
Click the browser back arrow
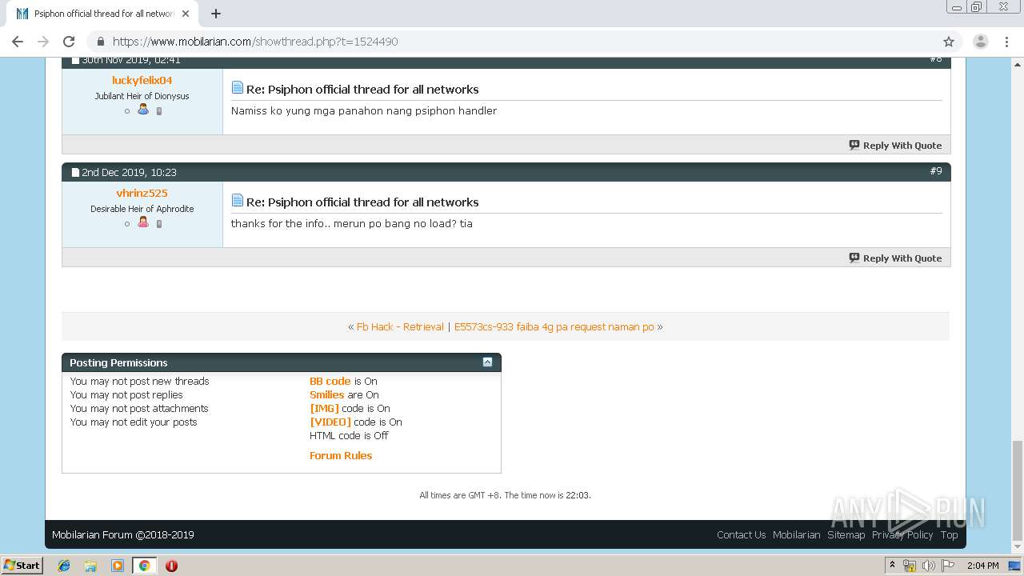pos(18,42)
